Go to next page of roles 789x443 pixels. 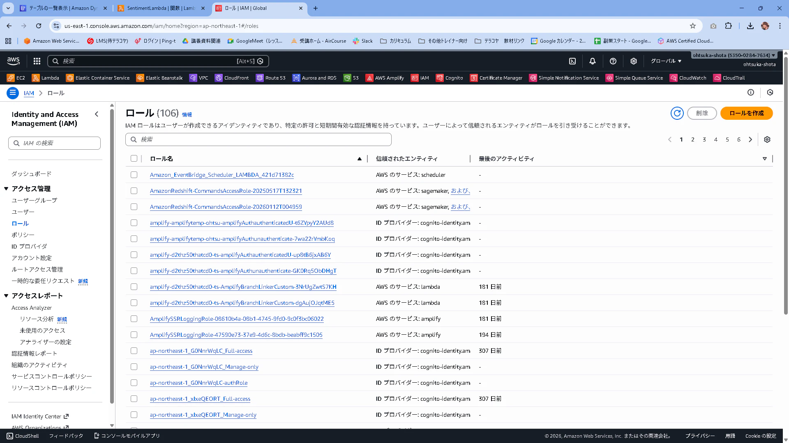[750, 139]
